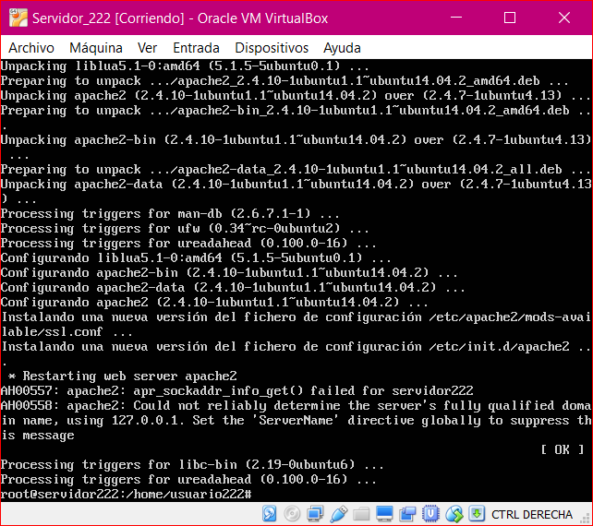Click the '[ OK ]' status text
Image resolution: width=593 pixels, height=526 pixels.
(x=563, y=449)
